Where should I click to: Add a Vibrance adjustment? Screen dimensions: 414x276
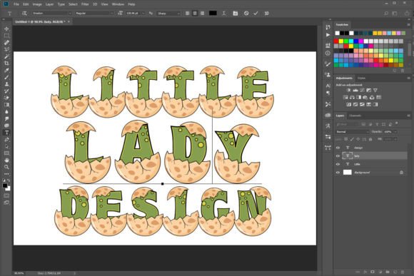(375, 91)
